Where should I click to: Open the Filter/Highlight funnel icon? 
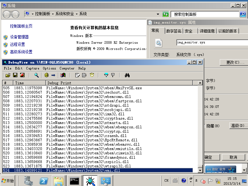coord(106,75)
